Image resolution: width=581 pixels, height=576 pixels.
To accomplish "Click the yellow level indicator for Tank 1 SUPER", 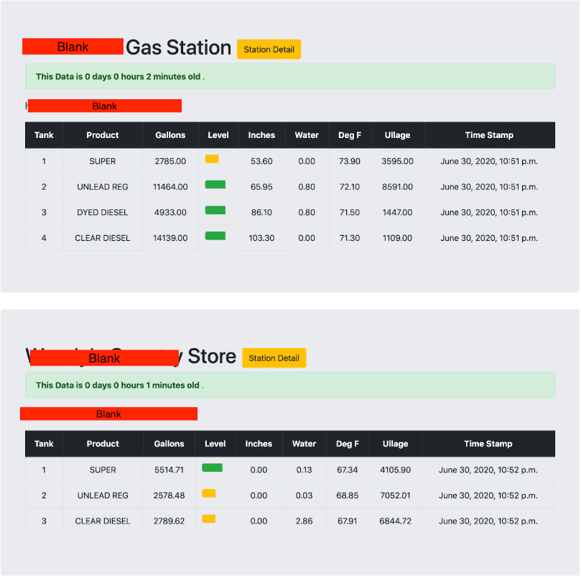I will tap(211, 158).
